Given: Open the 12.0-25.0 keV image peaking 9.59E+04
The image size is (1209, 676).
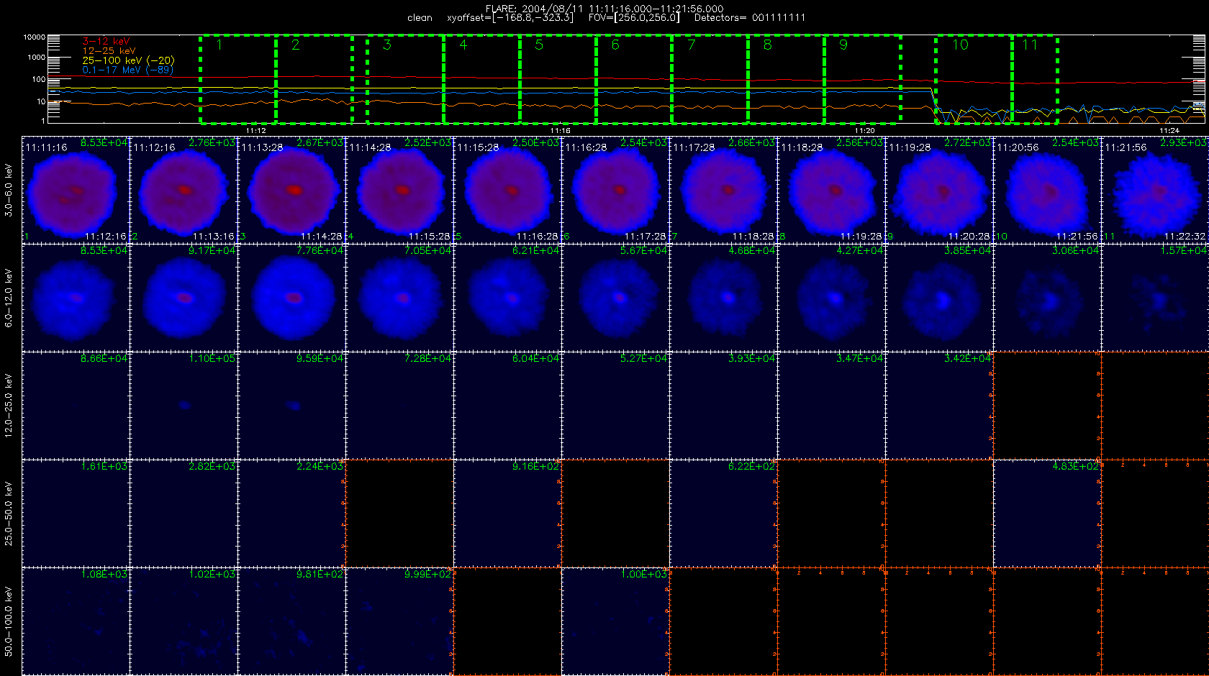Looking at the screenshot, I should click(291, 405).
